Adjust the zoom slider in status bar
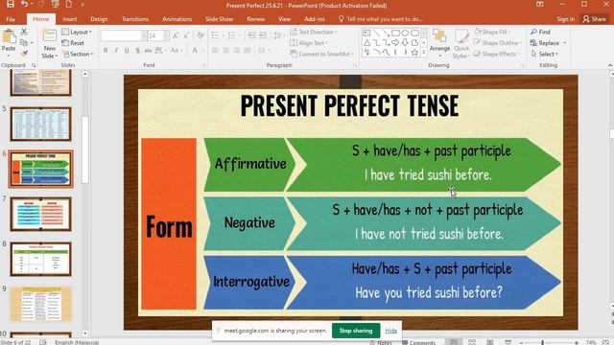The height and width of the screenshot is (345, 614). point(543,342)
